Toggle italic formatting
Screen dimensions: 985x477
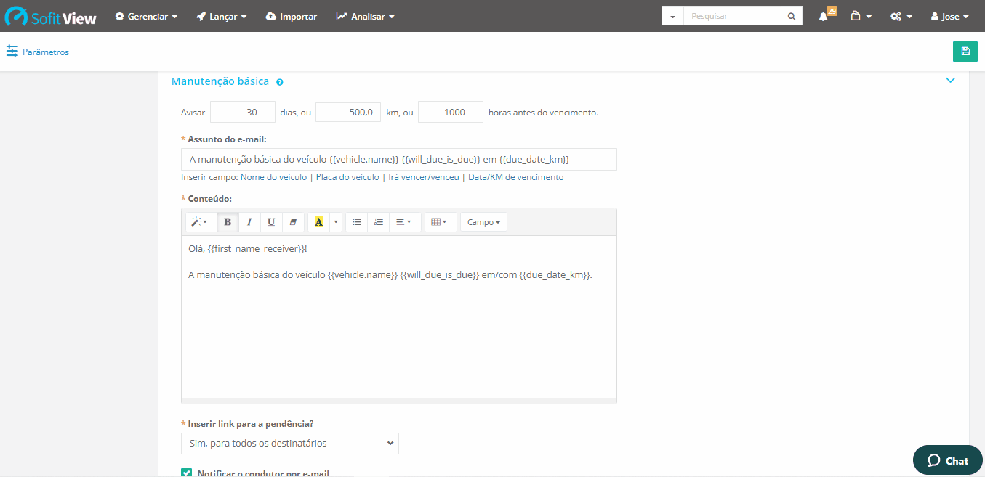(249, 222)
